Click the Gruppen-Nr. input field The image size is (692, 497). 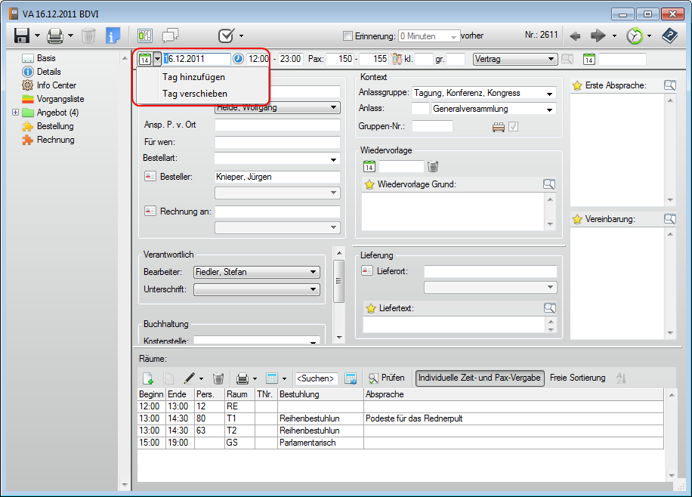click(432, 126)
